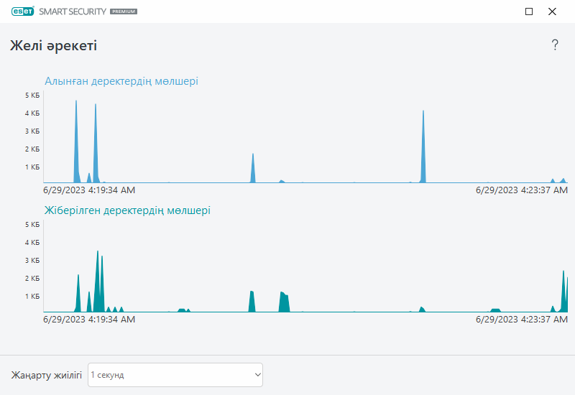Open the refresh rate dropdown showing 1 секунд
This screenshot has width=575, height=395.
[175, 374]
